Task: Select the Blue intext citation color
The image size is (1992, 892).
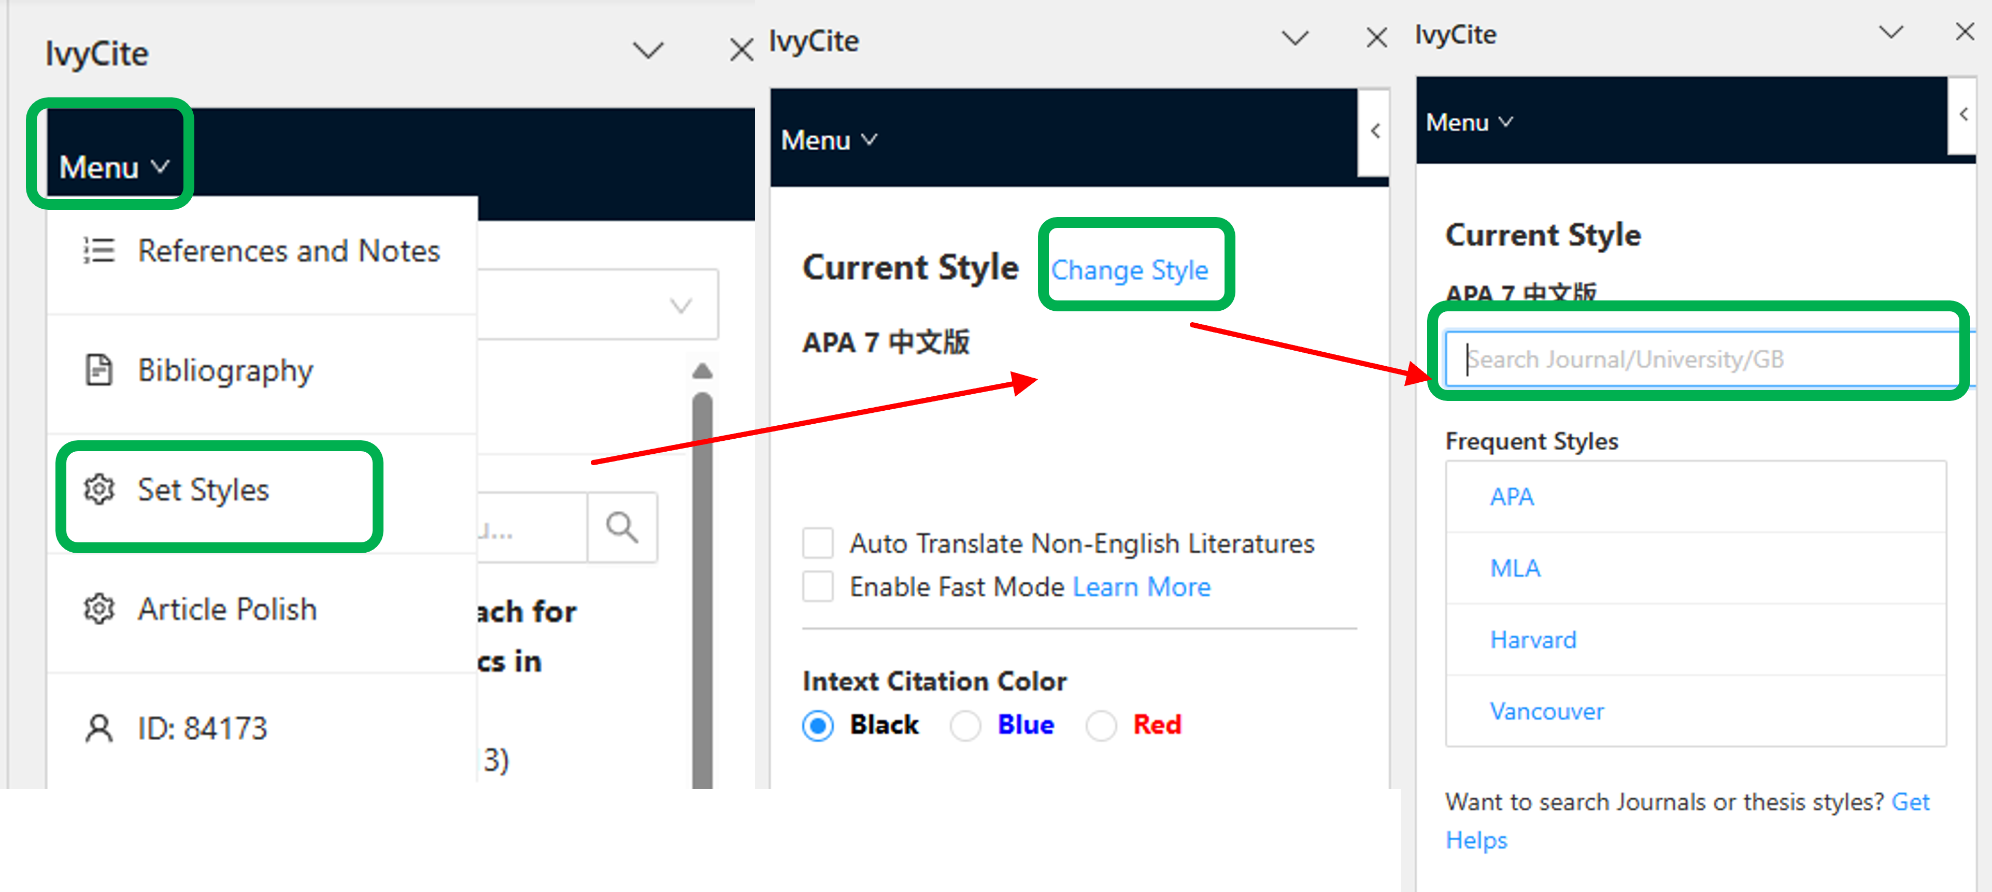Action: [x=965, y=725]
